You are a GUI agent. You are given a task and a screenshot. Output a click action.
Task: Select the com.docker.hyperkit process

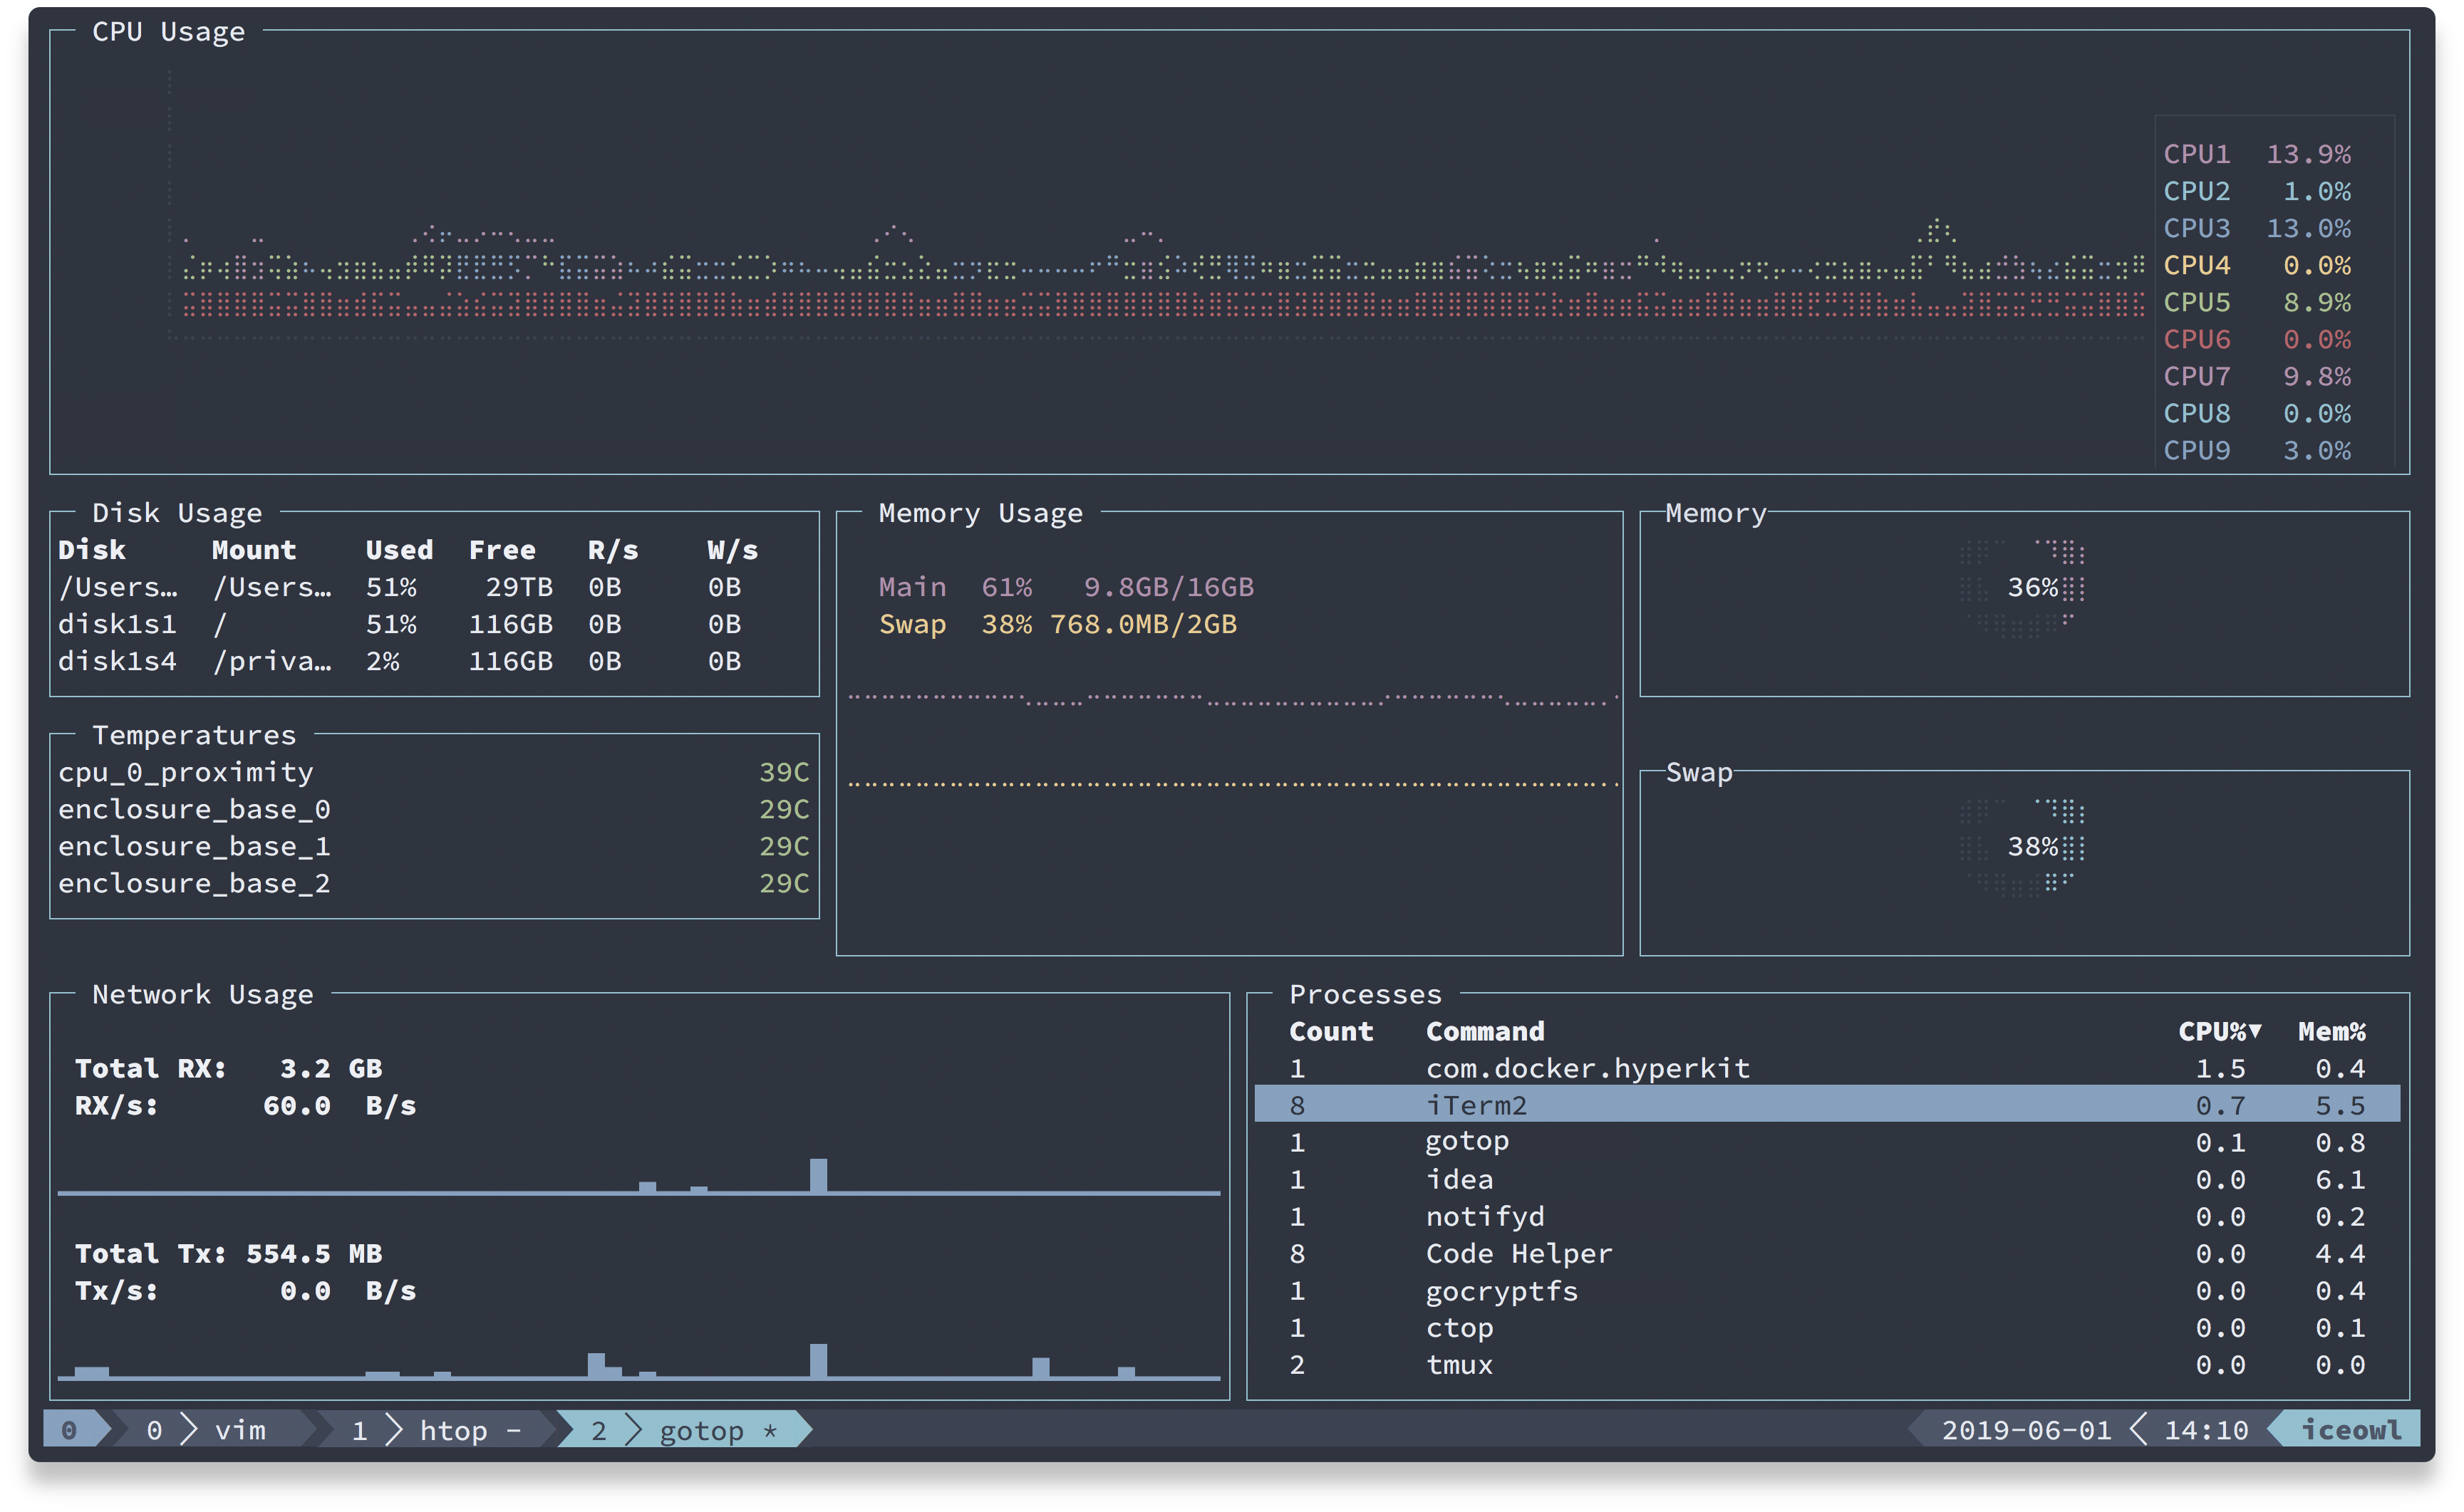click(x=1588, y=1068)
